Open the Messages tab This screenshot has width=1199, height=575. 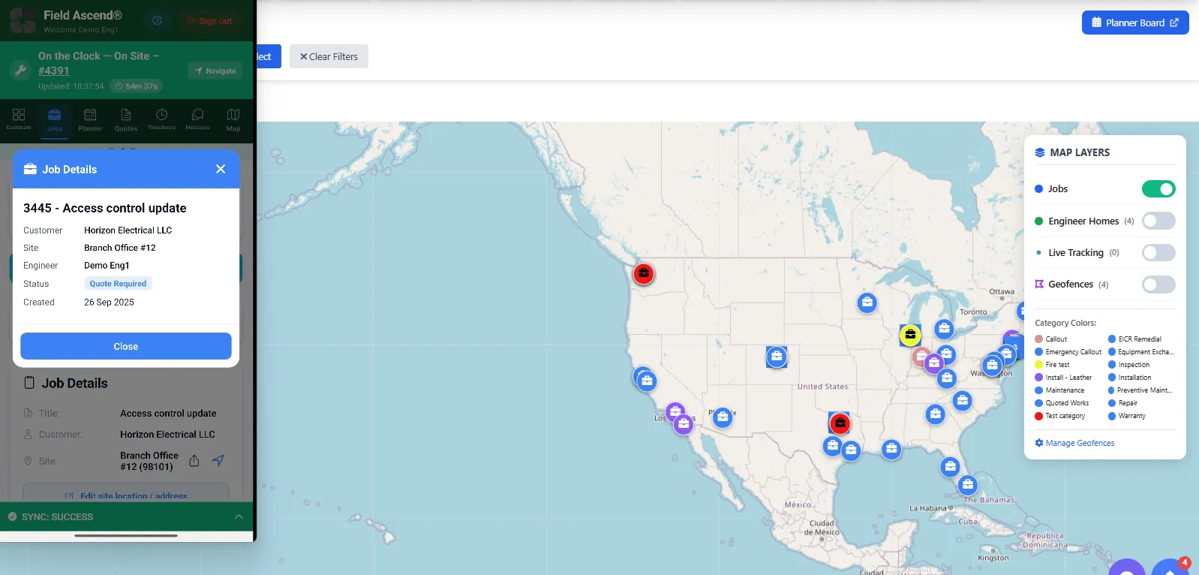197,119
